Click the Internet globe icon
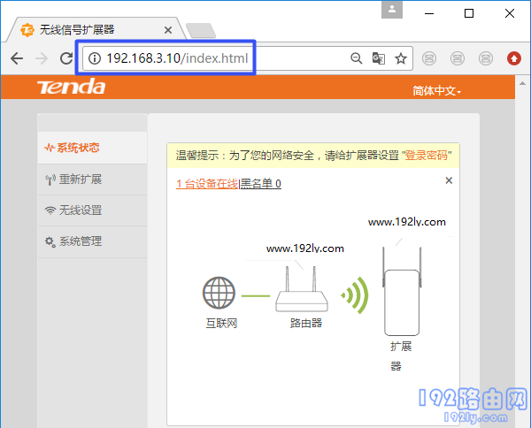Viewport: 531px width, 428px height. click(217, 294)
